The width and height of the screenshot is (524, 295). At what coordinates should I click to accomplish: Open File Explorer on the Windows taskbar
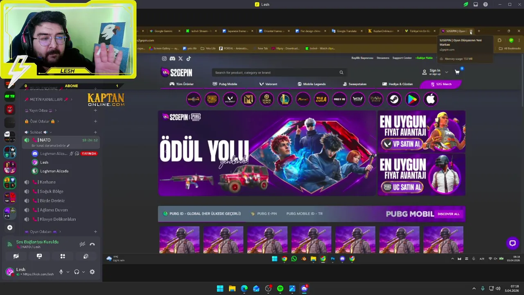pos(232,288)
